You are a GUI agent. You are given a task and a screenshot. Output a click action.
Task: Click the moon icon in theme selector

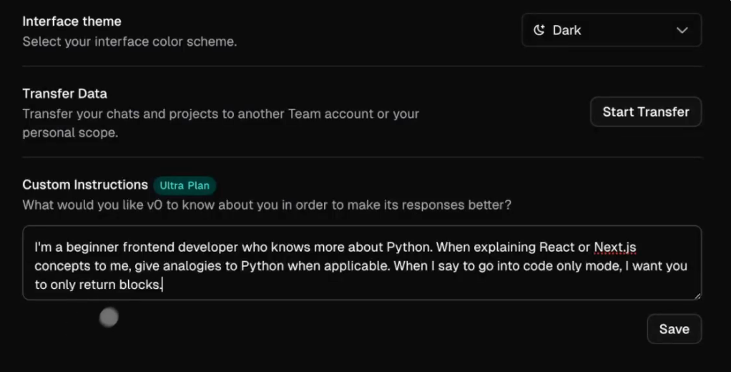pos(539,30)
